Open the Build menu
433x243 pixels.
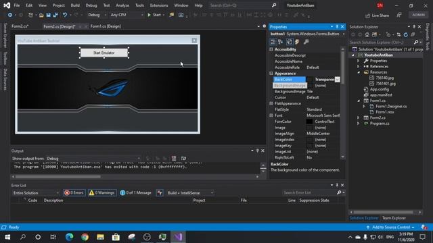pos(75,5)
